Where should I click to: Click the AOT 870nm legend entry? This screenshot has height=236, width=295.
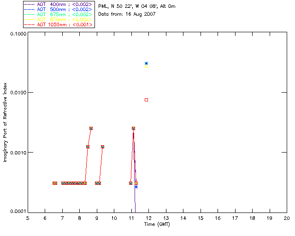click(58, 19)
